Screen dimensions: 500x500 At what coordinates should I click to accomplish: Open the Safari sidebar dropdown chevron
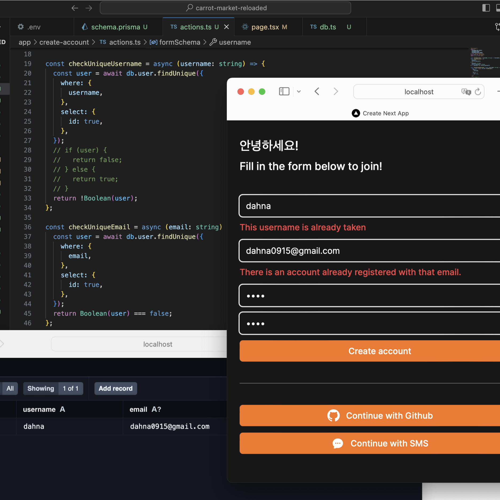[299, 92]
